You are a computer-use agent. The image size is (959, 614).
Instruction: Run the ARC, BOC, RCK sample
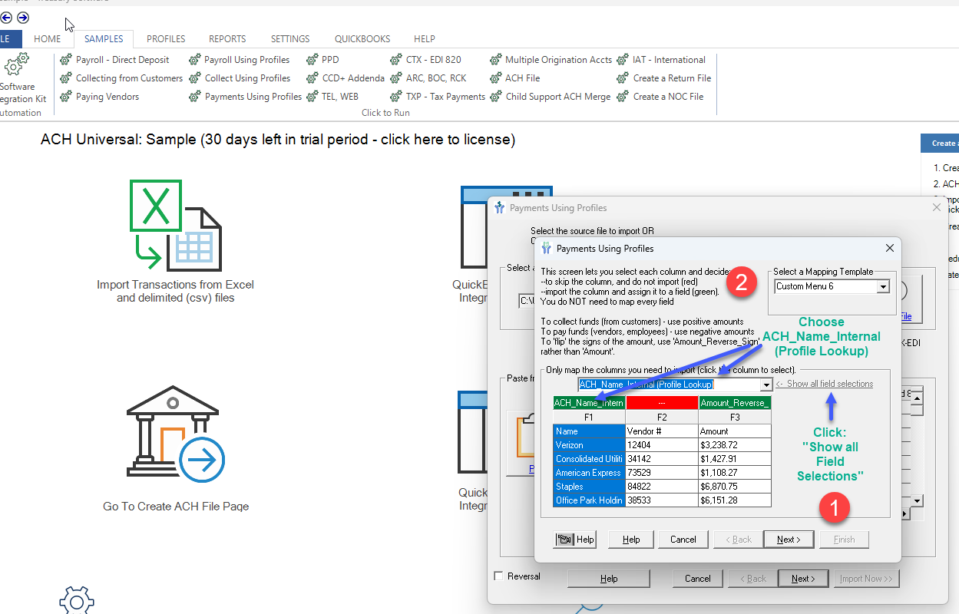(x=428, y=78)
